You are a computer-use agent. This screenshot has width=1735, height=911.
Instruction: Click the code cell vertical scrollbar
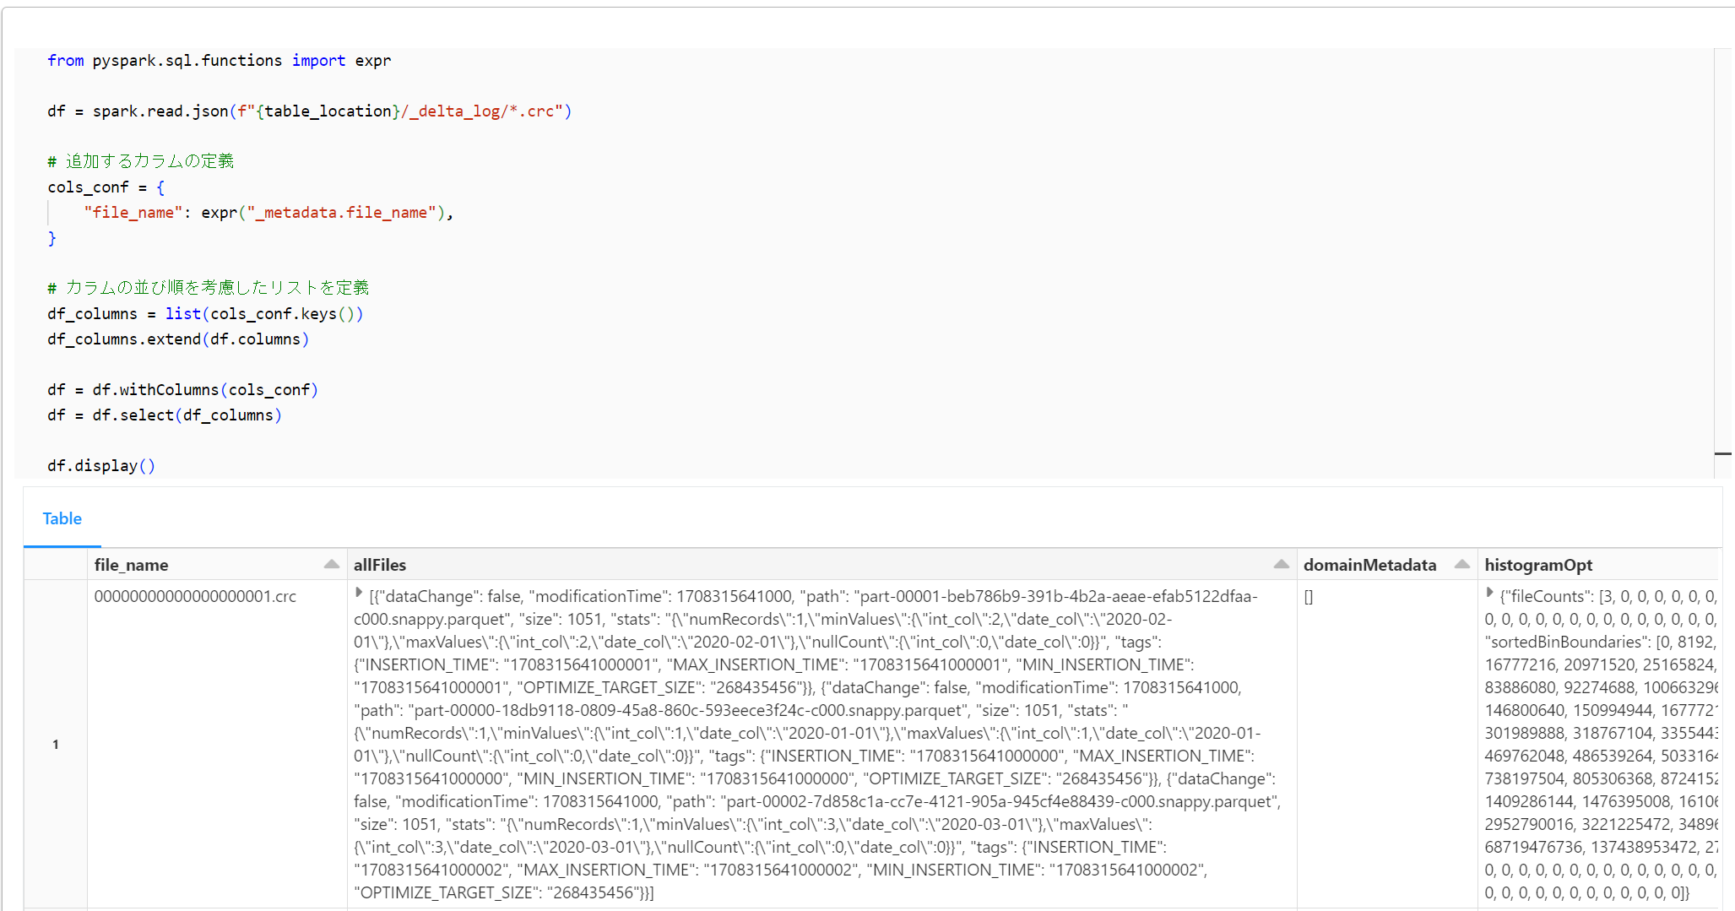tap(1722, 262)
